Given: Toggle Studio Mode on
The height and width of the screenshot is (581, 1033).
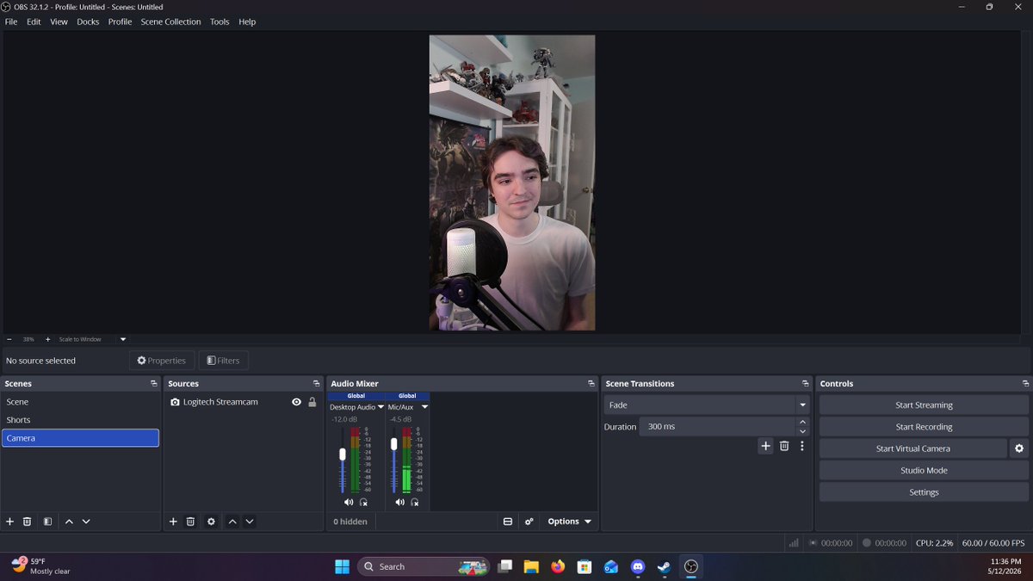Looking at the screenshot, I should point(924,471).
